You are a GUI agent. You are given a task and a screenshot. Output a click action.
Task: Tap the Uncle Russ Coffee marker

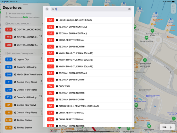tap(154, 20)
